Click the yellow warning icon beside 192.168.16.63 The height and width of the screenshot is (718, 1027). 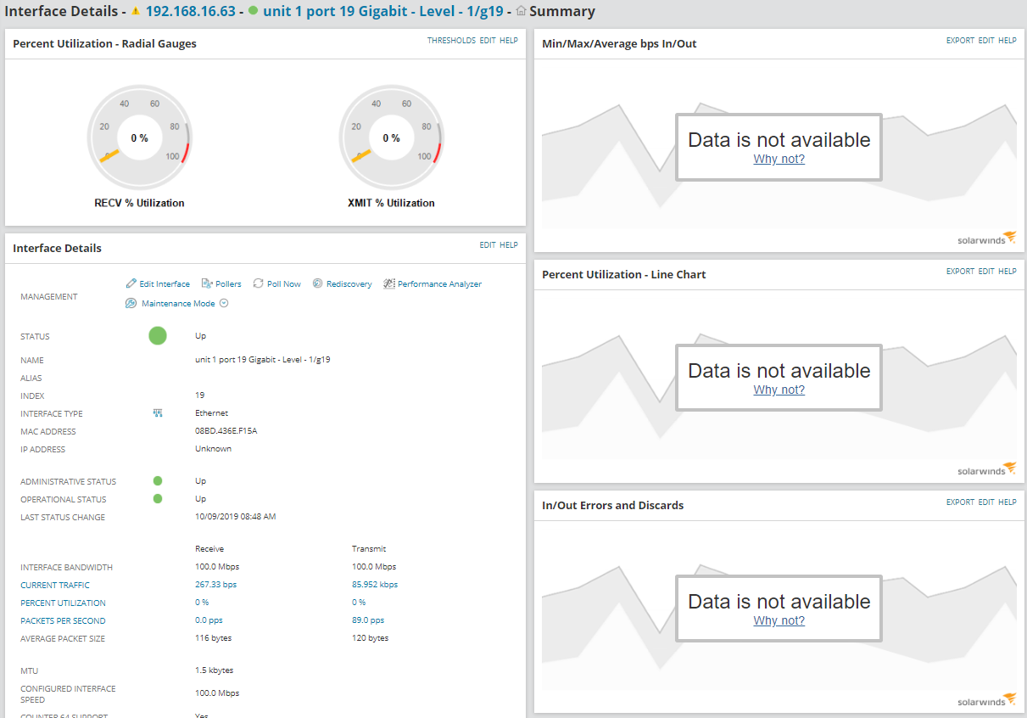click(x=136, y=12)
